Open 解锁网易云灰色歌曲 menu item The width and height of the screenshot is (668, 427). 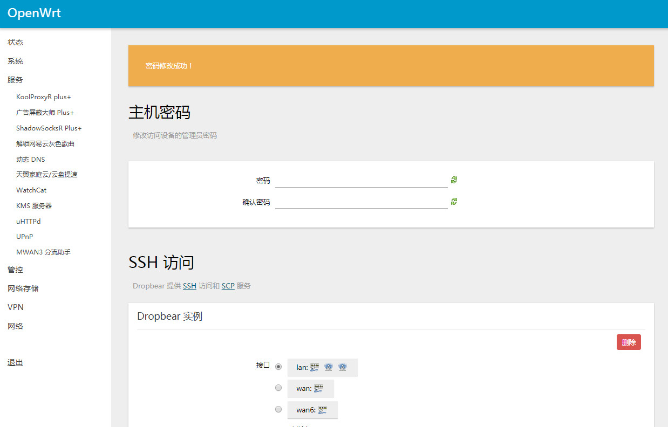click(45, 144)
